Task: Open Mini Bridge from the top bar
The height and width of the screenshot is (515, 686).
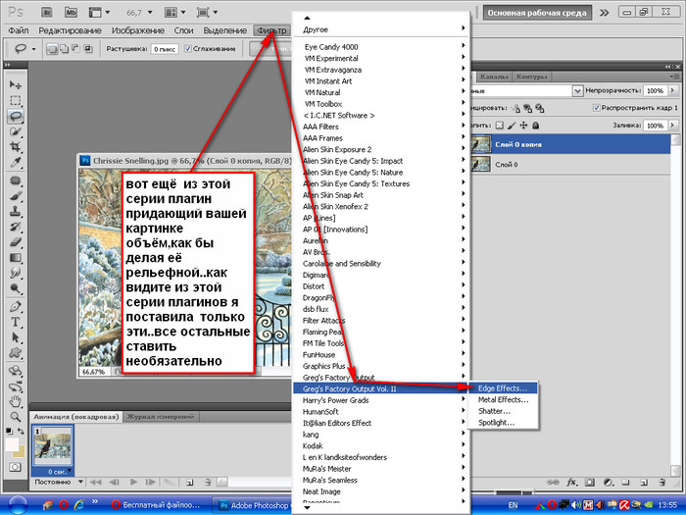Action: pyautogui.click(x=71, y=12)
